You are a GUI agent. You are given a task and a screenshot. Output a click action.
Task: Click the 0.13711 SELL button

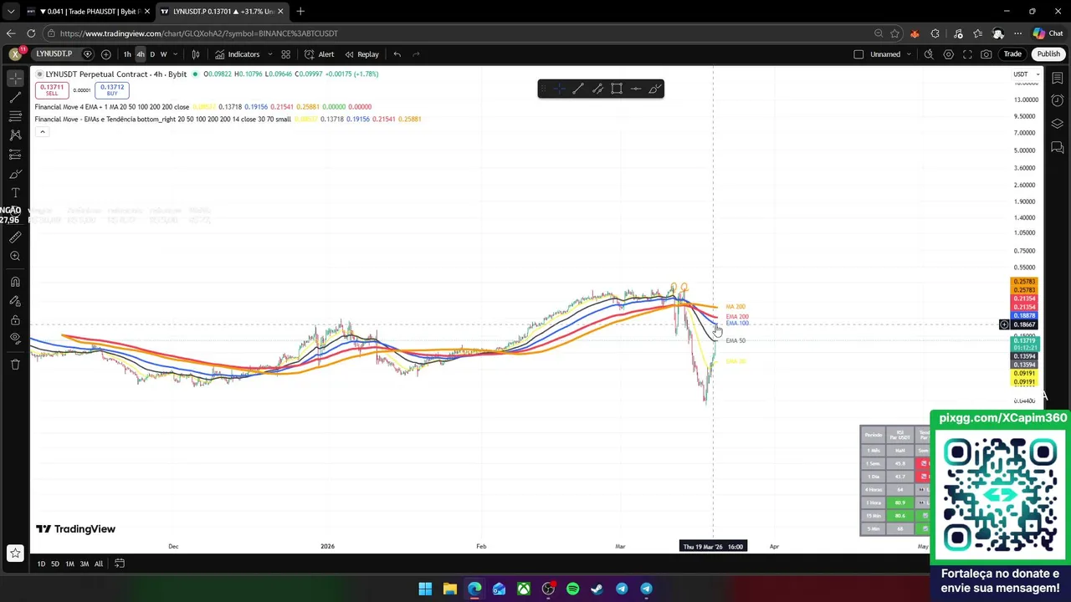pos(52,89)
